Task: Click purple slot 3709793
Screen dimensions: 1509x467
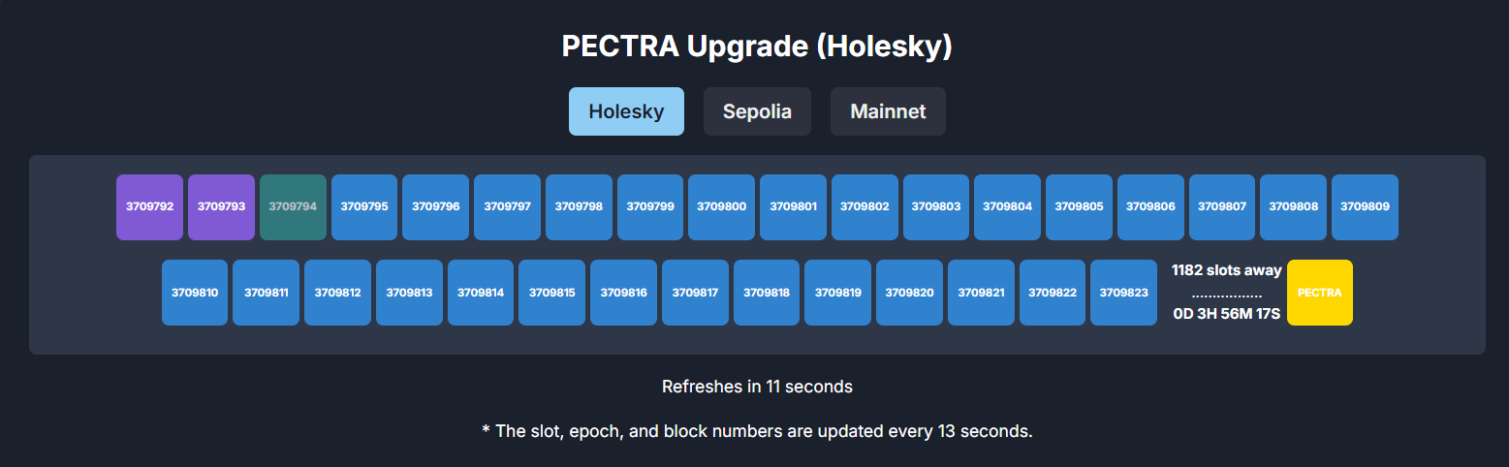Action: (x=221, y=207)
